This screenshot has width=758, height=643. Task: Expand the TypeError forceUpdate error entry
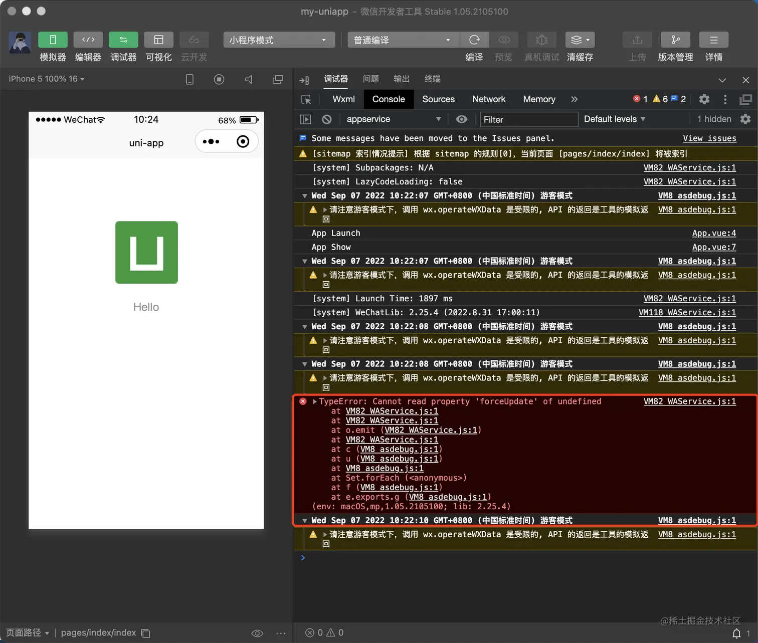pos(315,401)
